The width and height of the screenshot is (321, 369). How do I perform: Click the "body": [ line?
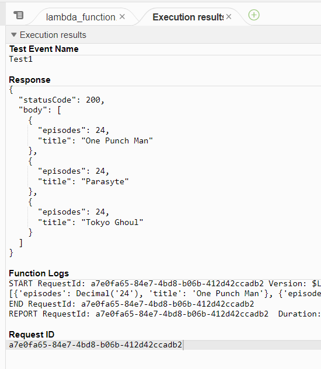40,110
